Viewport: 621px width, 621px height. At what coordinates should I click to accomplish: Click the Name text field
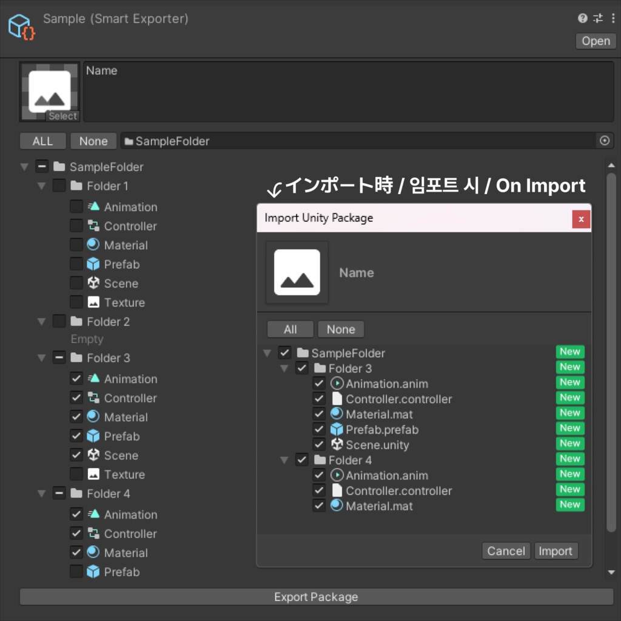(349, 92)
